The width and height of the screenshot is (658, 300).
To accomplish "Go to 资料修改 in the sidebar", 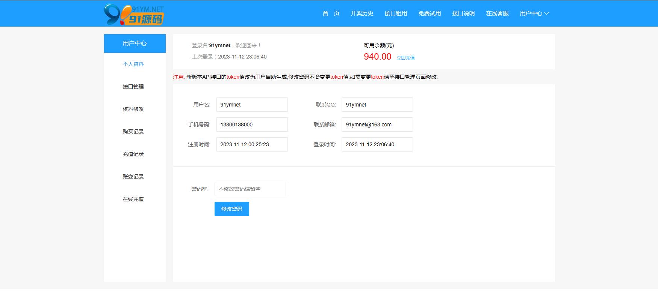I will pyautogui.click(x=133, y=109).
